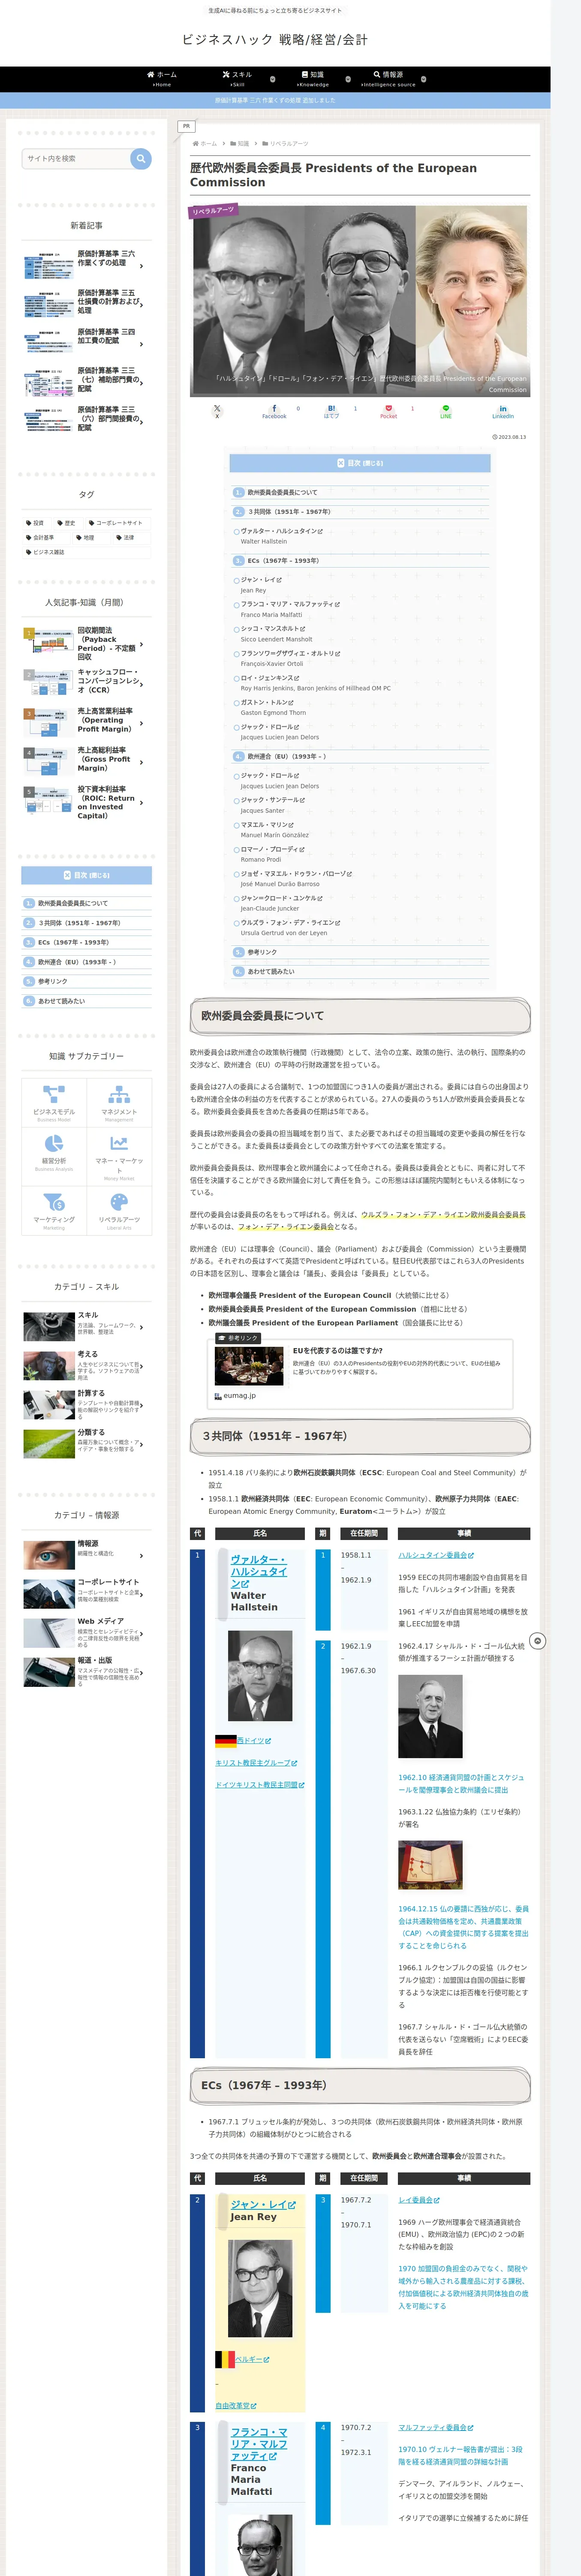
Task: Open 知識 Knowledge in top navigation
Action: coord(313,79)
